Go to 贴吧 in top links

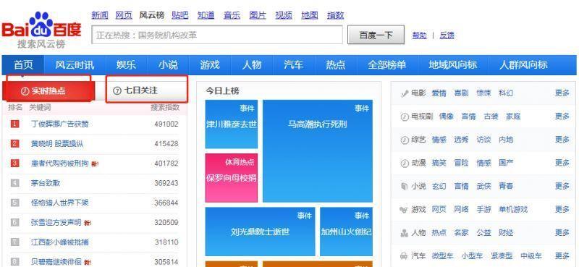[179, 15]
